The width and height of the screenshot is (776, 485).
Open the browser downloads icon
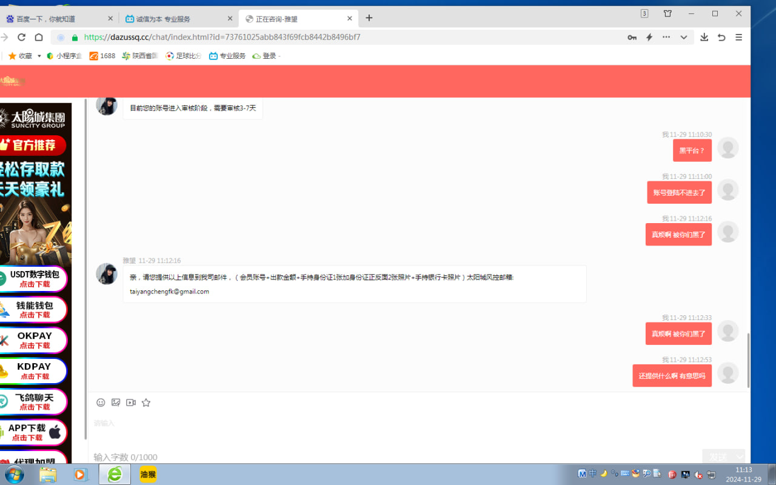[704, 37]
